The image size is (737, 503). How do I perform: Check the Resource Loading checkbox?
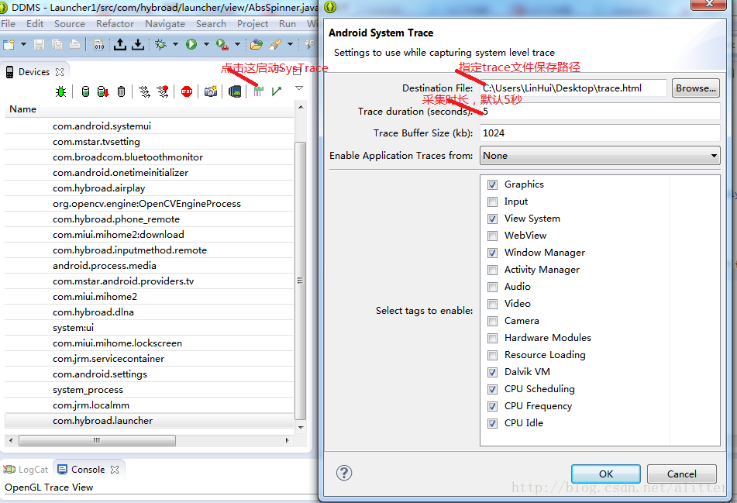click(492, 355)
